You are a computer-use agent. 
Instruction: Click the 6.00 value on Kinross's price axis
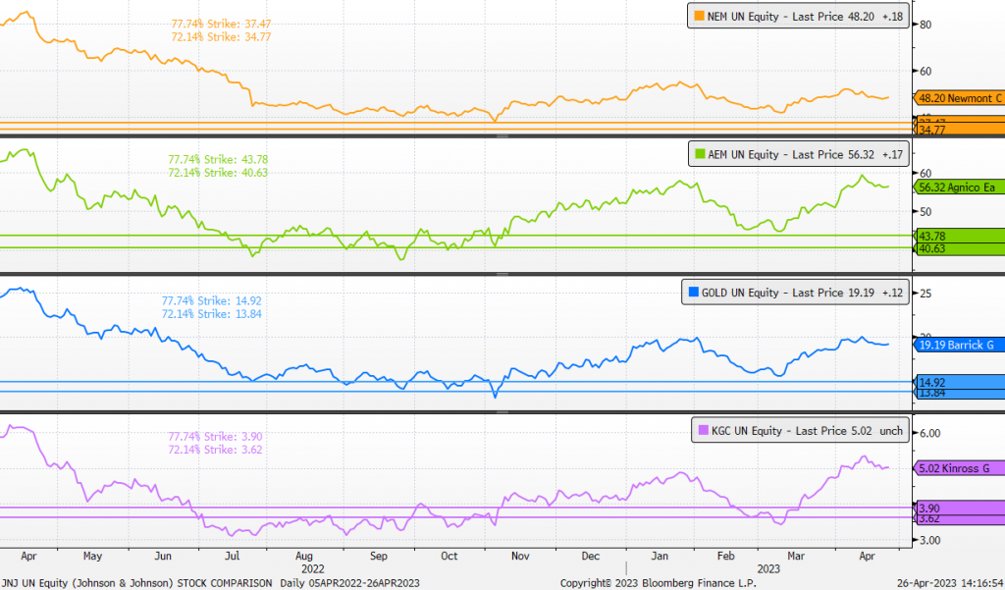point(930,433)
